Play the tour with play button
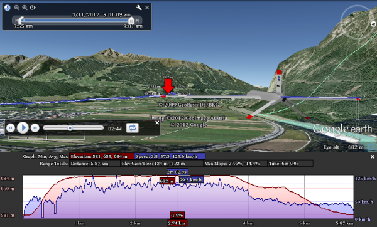 tap(23, 128)
